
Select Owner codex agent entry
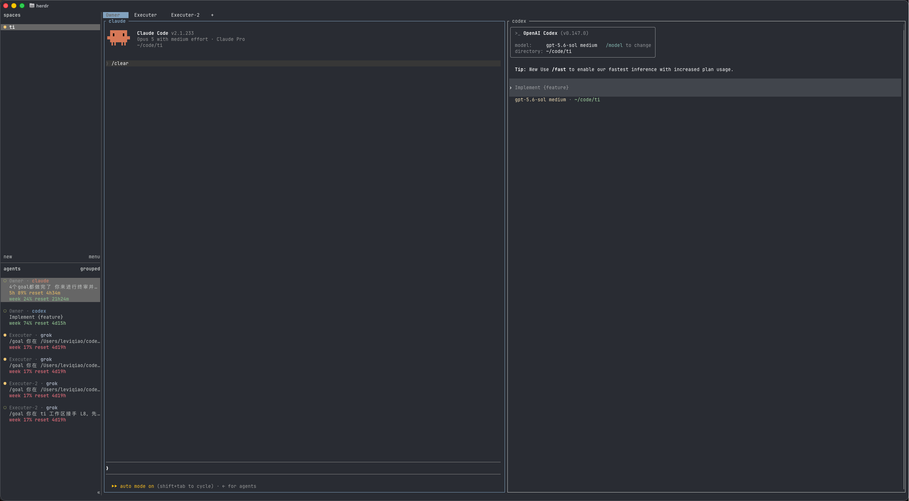[50, 317]
